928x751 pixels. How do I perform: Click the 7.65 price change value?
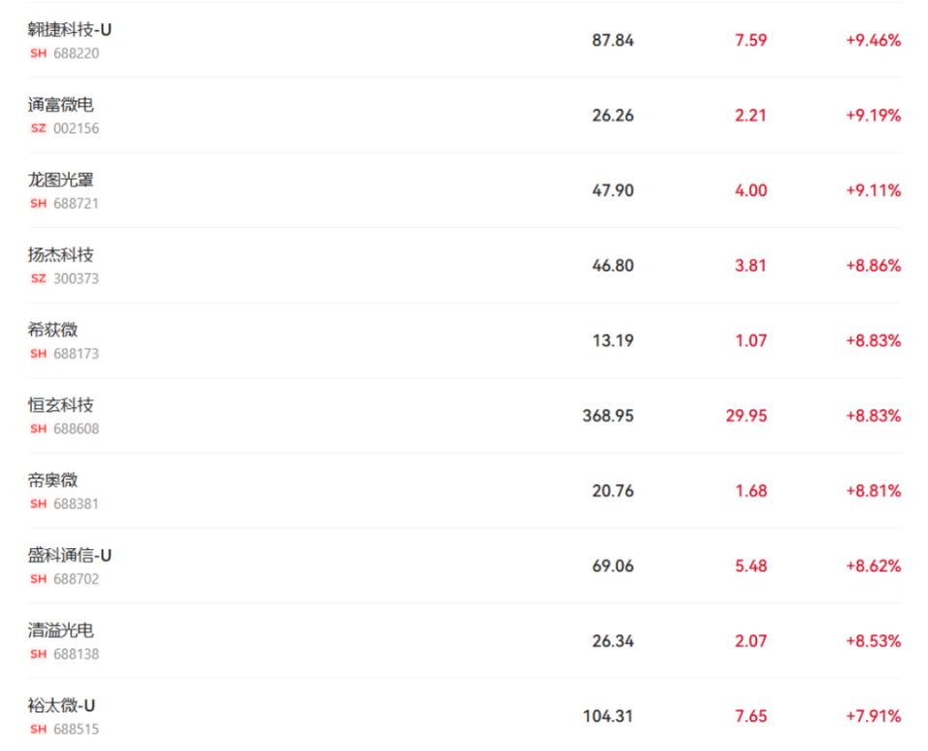coord(751,716)
